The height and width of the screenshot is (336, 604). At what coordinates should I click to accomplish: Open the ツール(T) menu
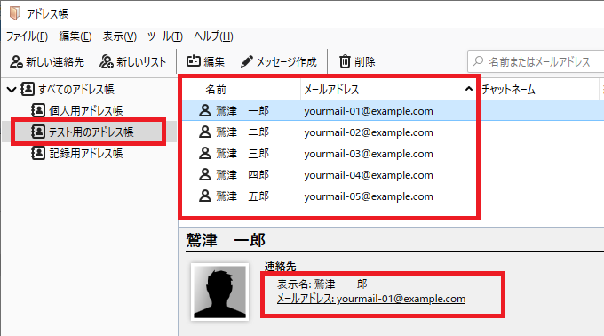coord(165,36)
